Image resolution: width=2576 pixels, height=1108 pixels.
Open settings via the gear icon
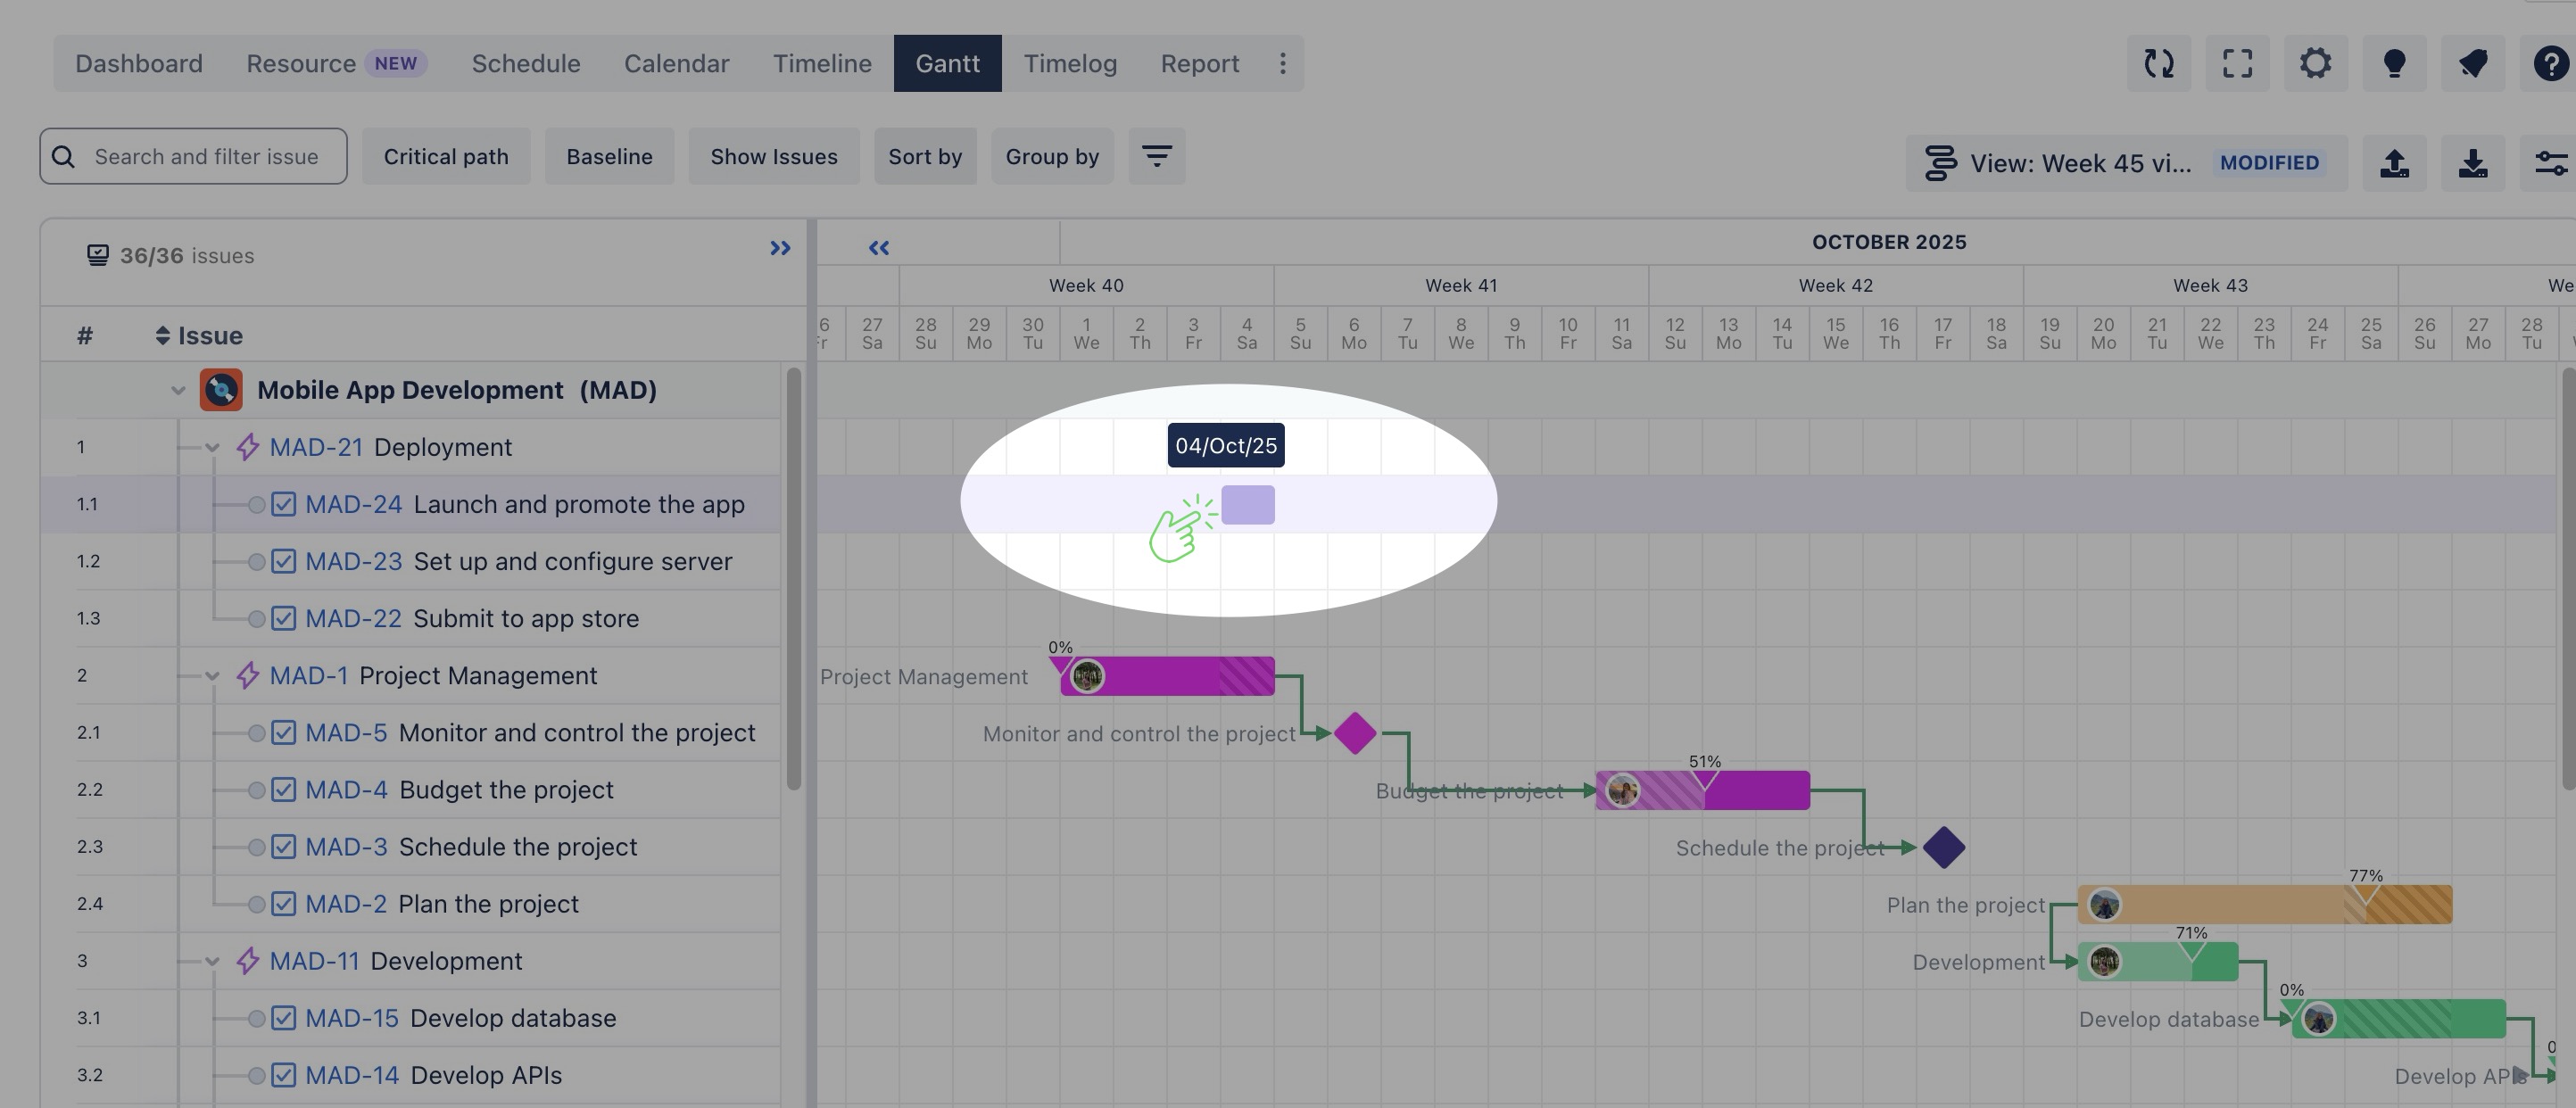click(2315, 64)
